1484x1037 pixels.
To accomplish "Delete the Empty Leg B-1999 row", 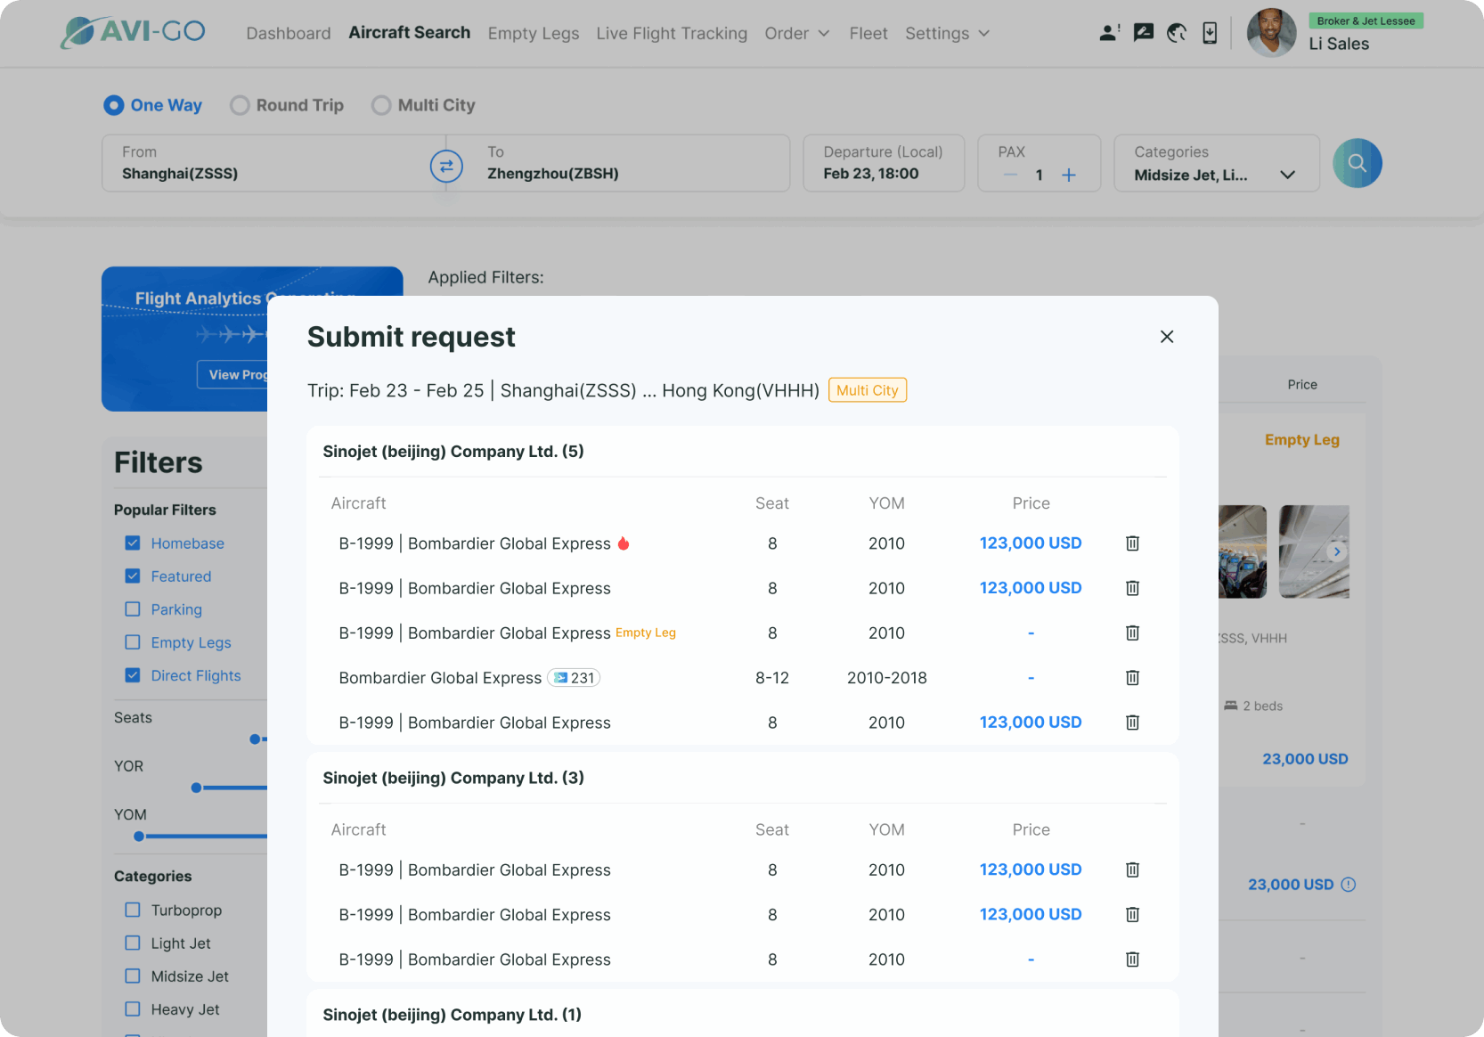I will point(1132,633).
